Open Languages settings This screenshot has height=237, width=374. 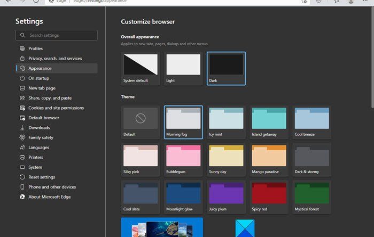pos(57,148)
